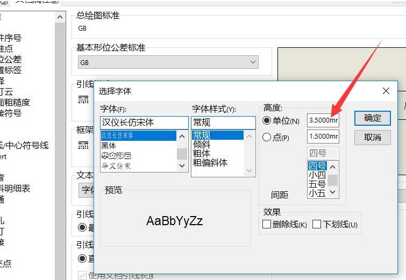Image resolution: width=406 pixels, height=280 pixels.
Task: Open the 基本形位公差标准 GB dropdown
Action: 168,62
